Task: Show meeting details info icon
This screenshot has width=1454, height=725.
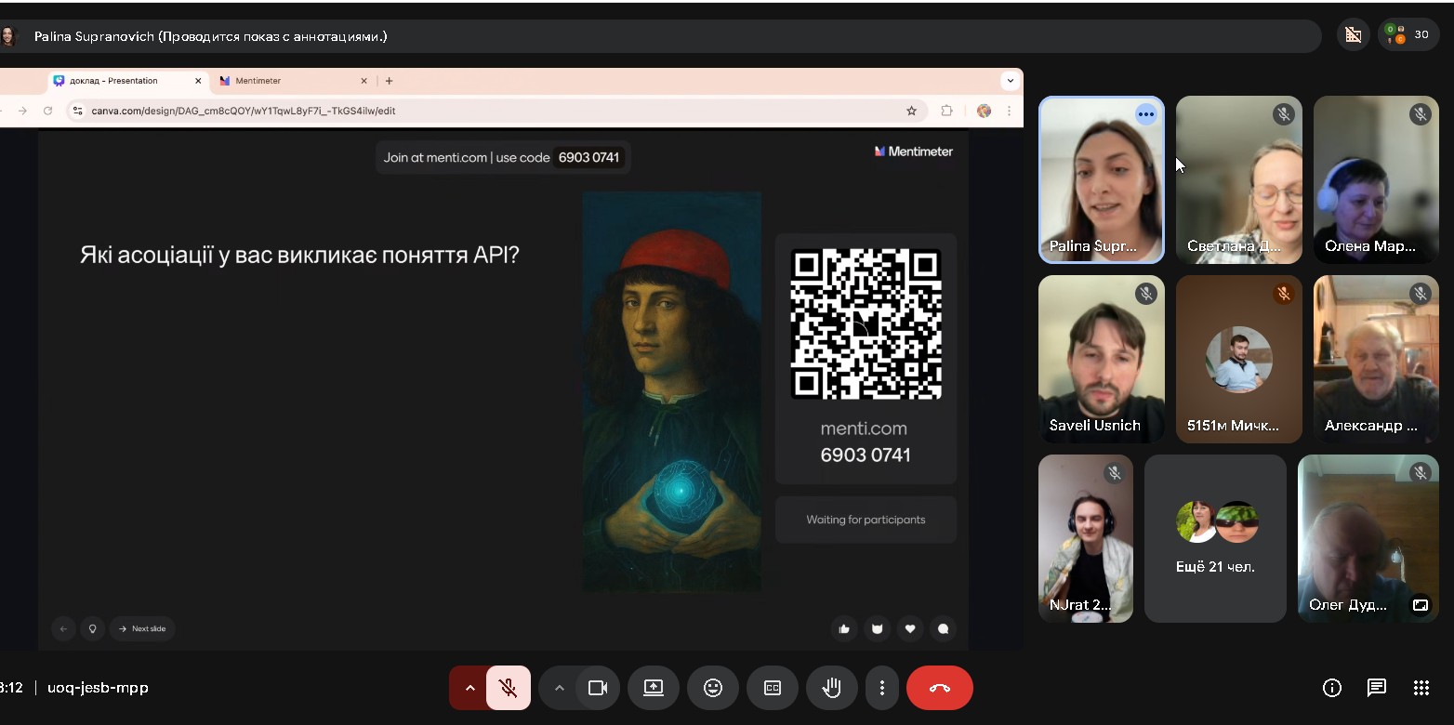Action: [x=1331, y=688]
